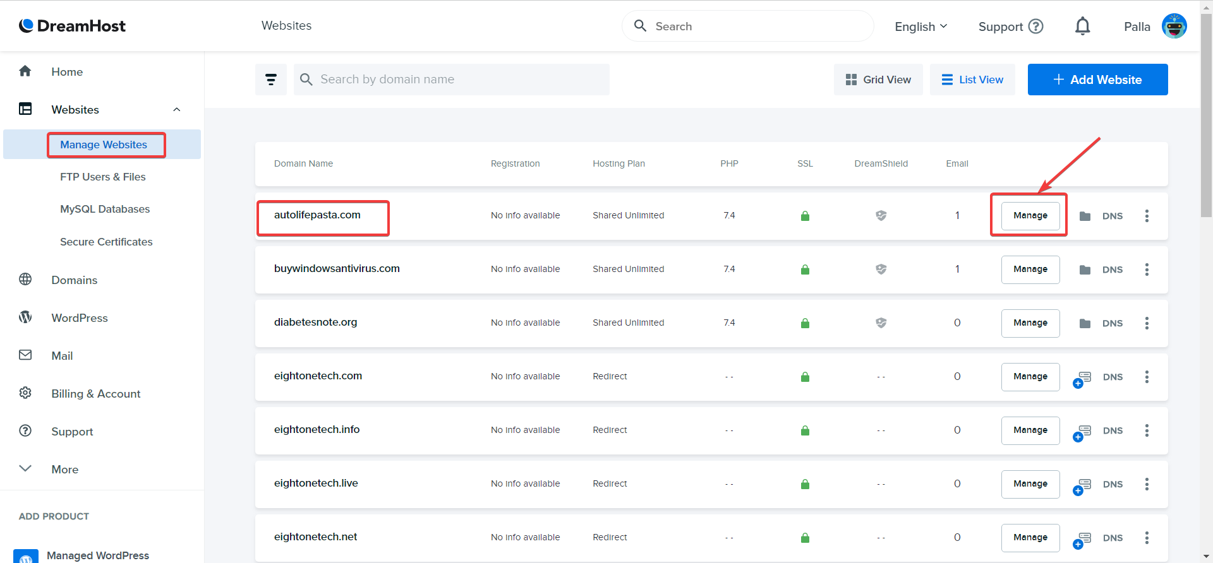Collapse the Websites sidebar section
This screenshot has height=563, width=1213.
pyautogui.click(x=177, y=110)
